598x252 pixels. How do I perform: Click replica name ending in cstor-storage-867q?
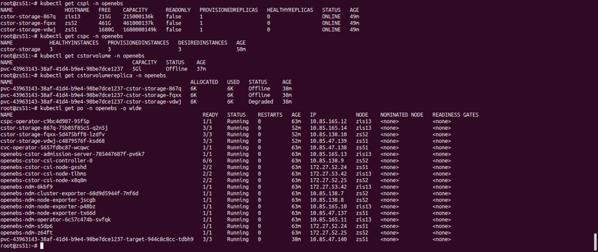[91, 88]
